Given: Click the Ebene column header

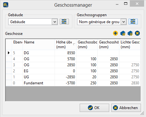Looking at the screenshot, I should (x=17, y=44).
